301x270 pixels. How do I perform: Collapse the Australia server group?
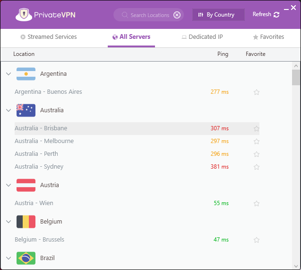(9, 110)
